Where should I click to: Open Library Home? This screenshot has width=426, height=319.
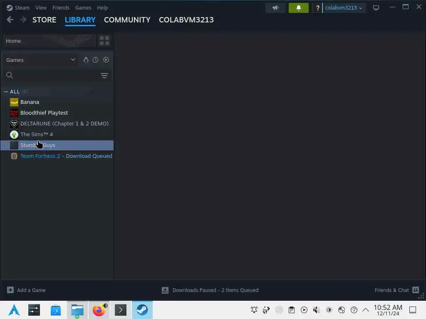[48, 41]
